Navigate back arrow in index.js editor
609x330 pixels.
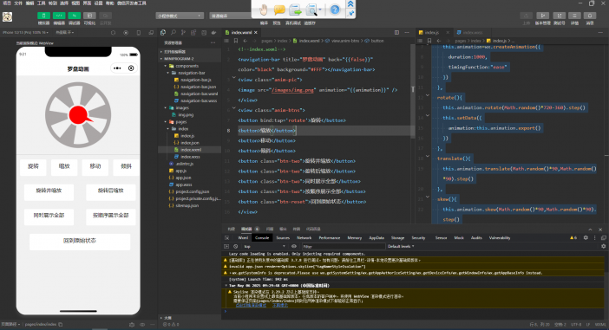tap(439, 41)
